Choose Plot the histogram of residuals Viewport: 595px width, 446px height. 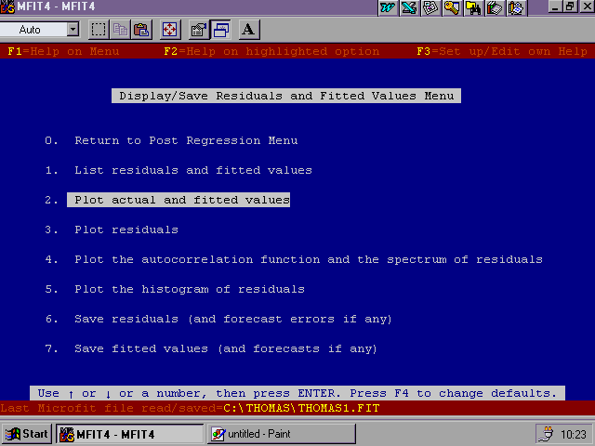tap(189, 289)
